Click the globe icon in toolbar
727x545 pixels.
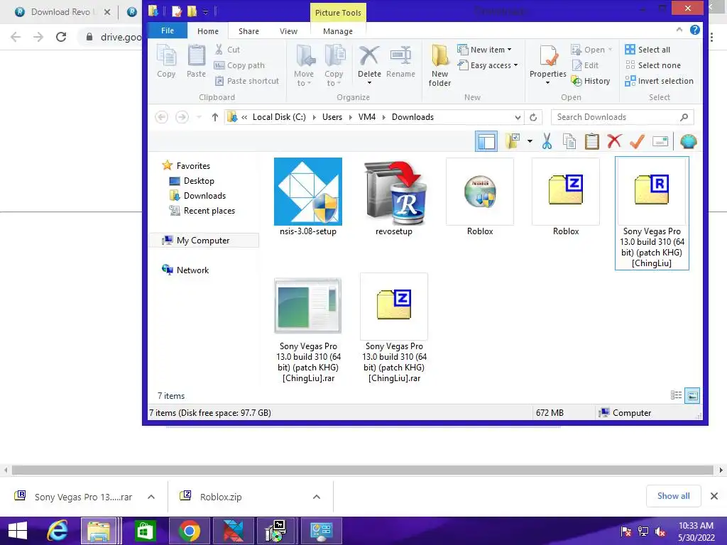pos(688,141)
